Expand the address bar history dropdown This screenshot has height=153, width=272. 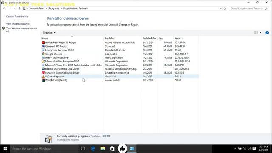point(221,8)
